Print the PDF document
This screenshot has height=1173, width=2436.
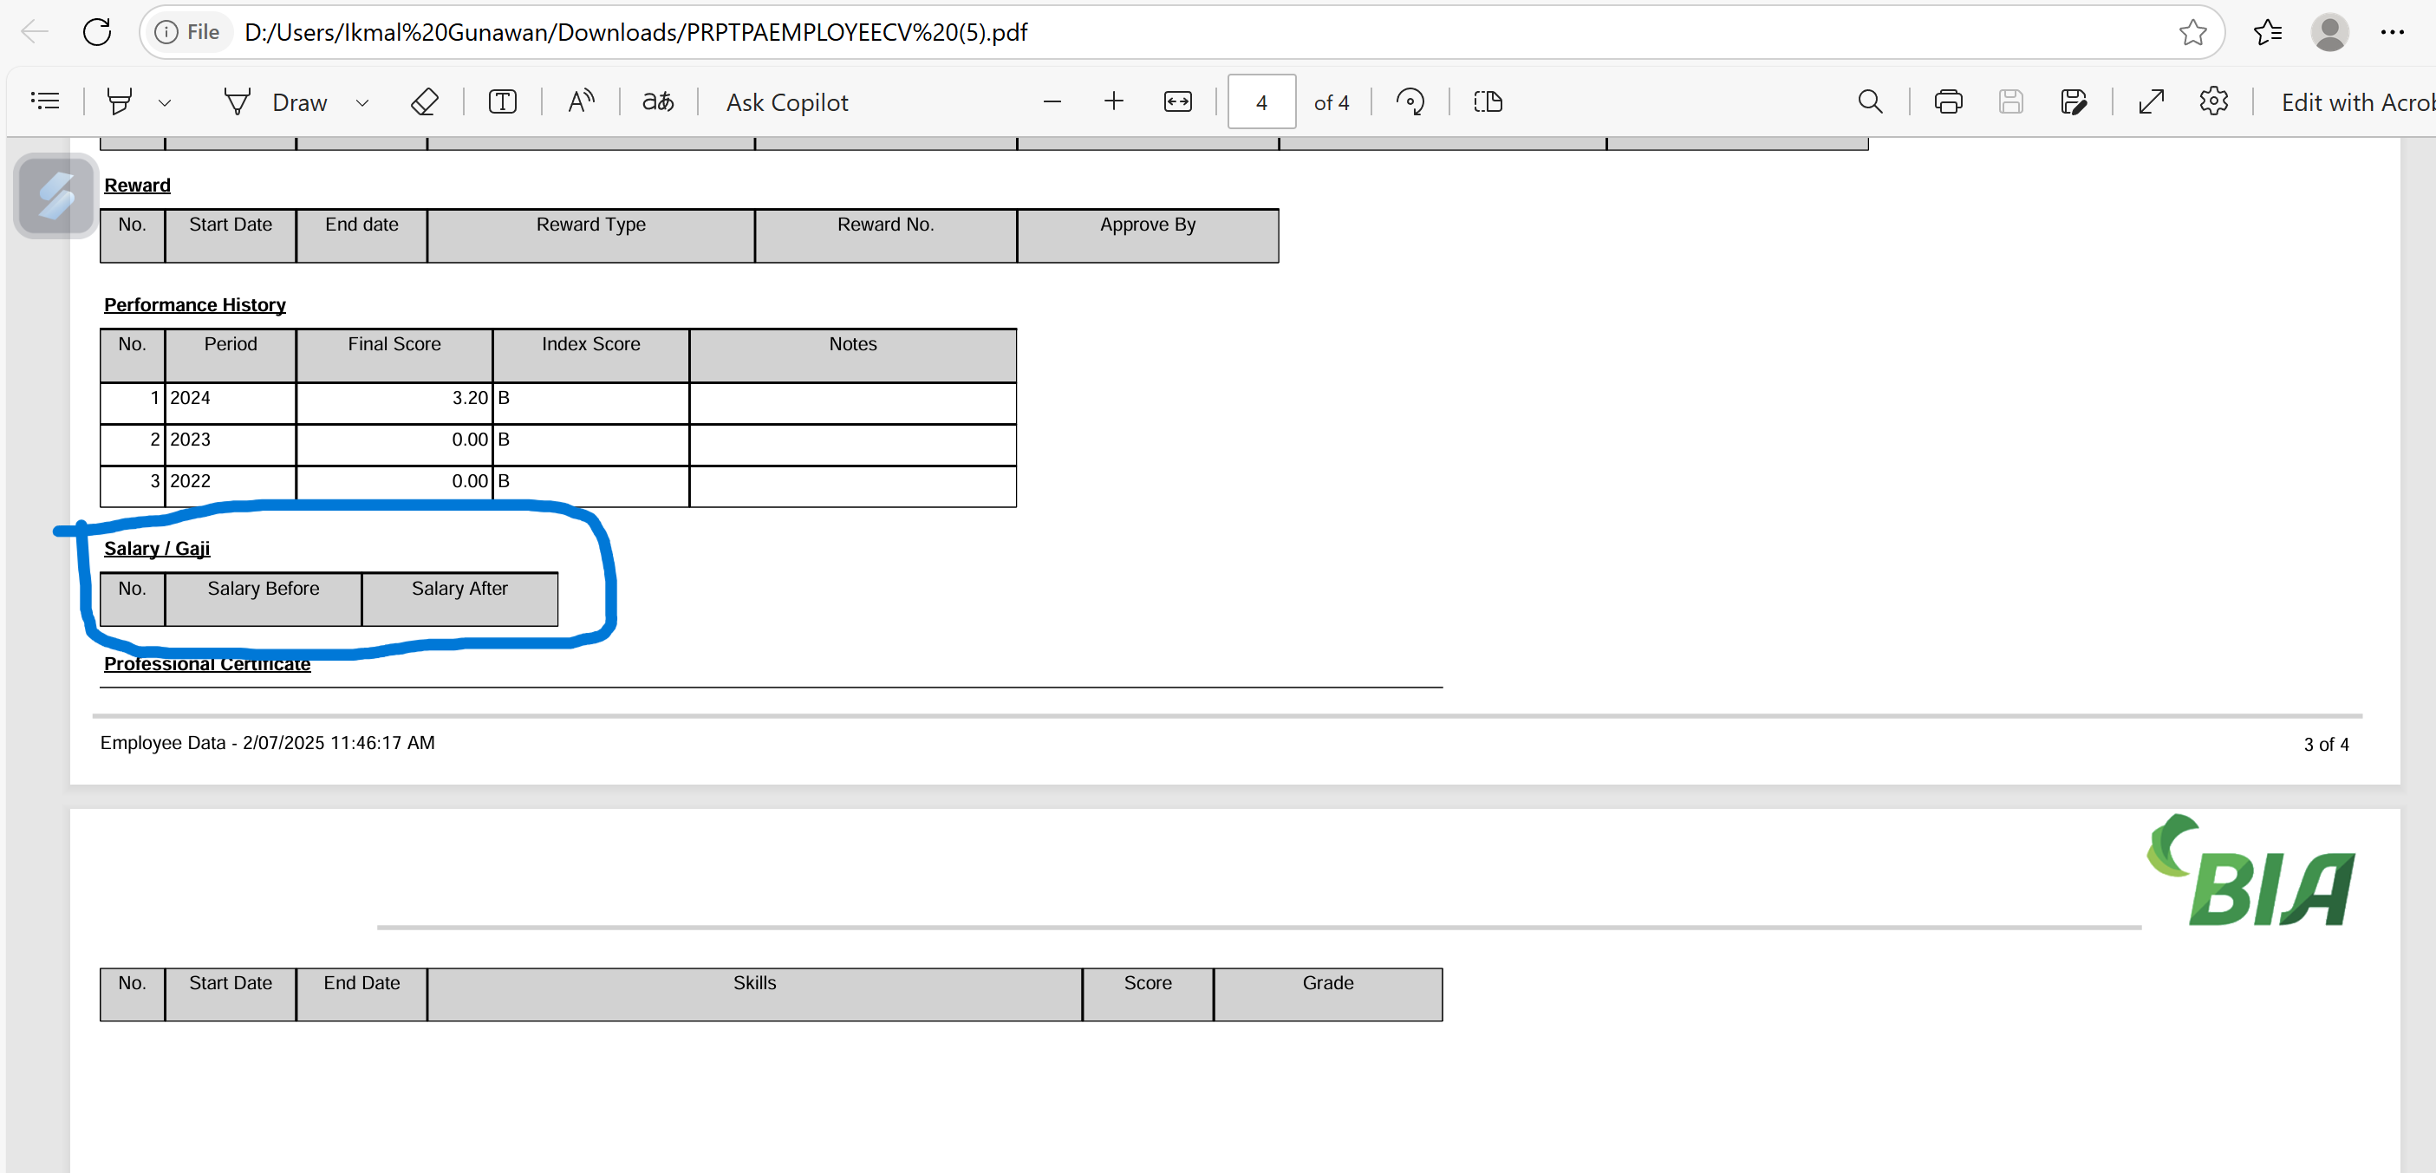coord(1948,101)
